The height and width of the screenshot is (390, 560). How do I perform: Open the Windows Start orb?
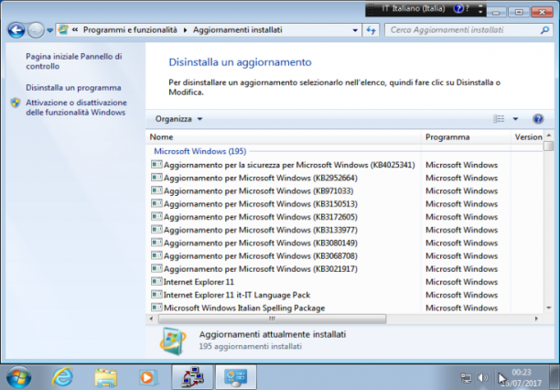click(x=18, y=377)
